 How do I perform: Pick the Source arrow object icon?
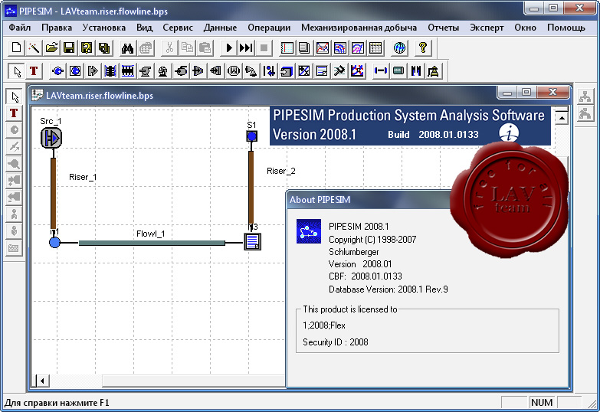click(x=93, y=71)
